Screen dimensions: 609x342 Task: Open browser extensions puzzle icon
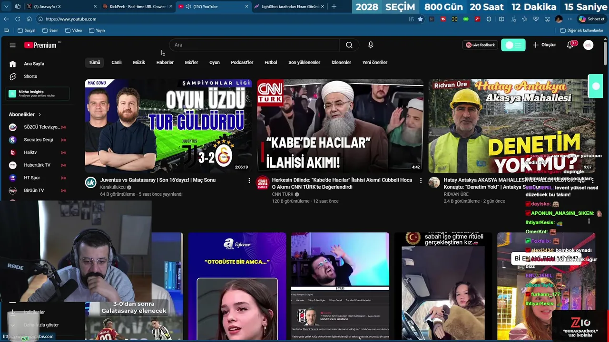[490, 19]
